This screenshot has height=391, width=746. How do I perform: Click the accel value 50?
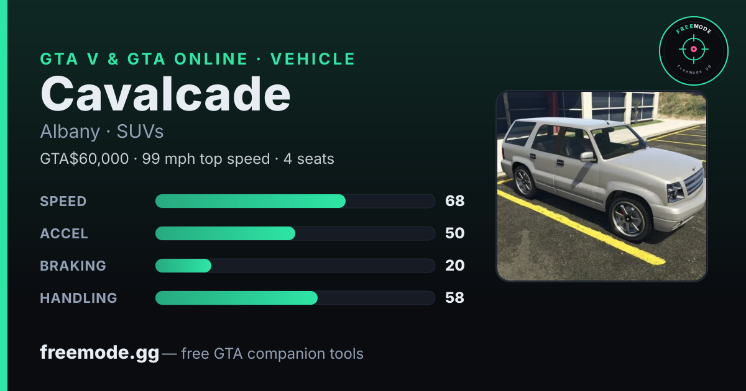(x=455, y=233)
